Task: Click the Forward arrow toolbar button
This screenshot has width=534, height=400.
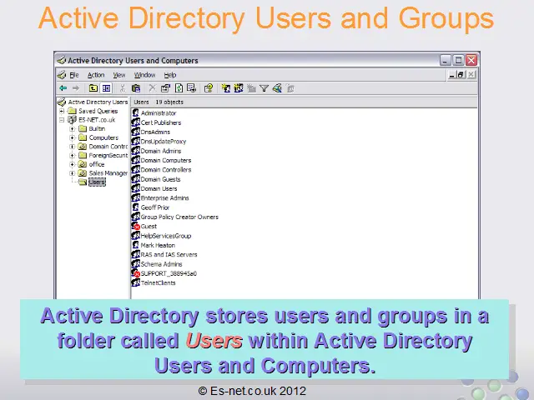Action: coord(76,88)
